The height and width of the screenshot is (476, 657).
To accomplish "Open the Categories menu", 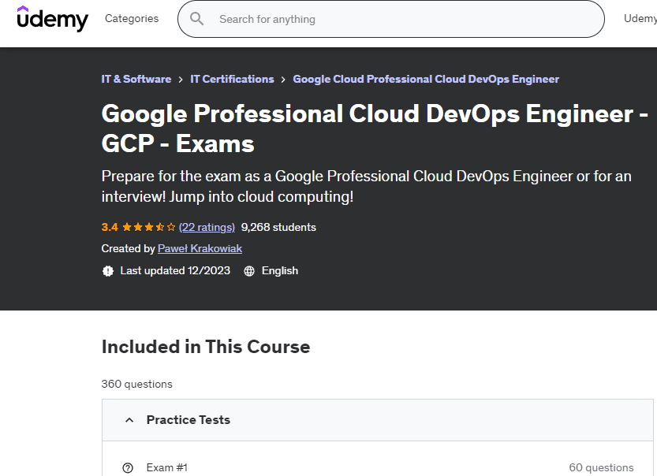I will (132, 19).
